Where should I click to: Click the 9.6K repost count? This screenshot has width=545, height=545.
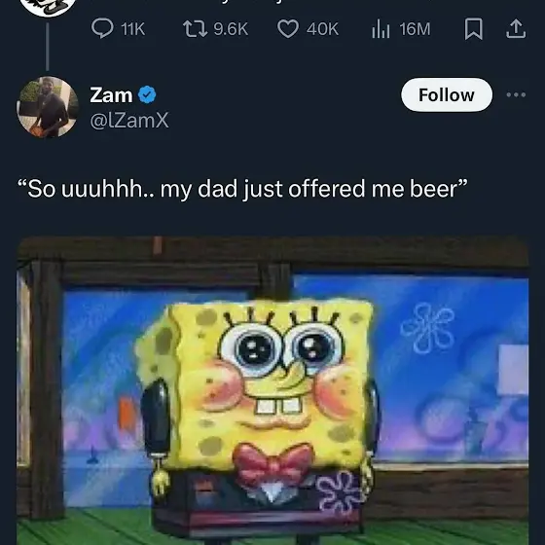click(231, 29)
